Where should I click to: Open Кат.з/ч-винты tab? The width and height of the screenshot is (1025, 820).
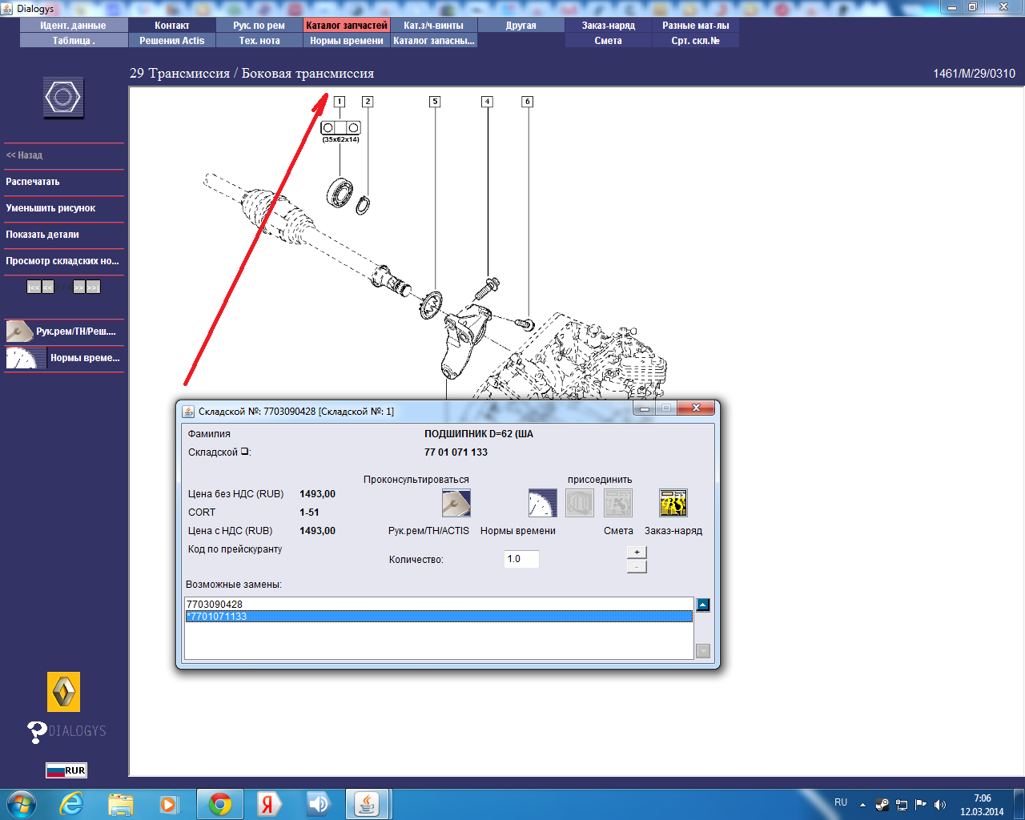434,26
